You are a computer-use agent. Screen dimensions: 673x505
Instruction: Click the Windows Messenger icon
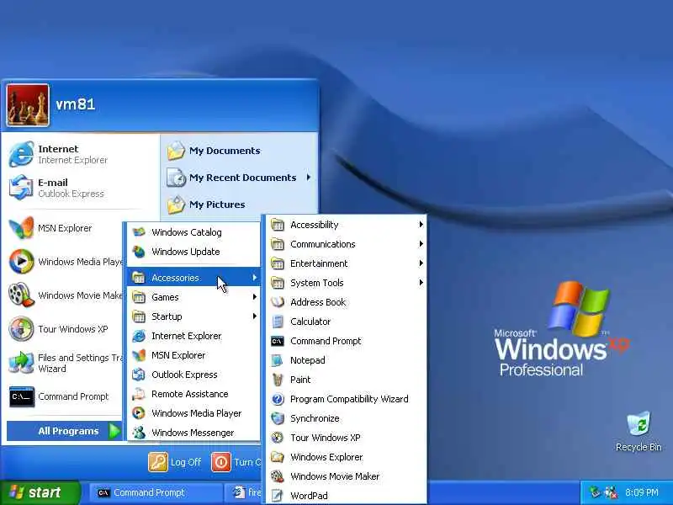(139, 433)
